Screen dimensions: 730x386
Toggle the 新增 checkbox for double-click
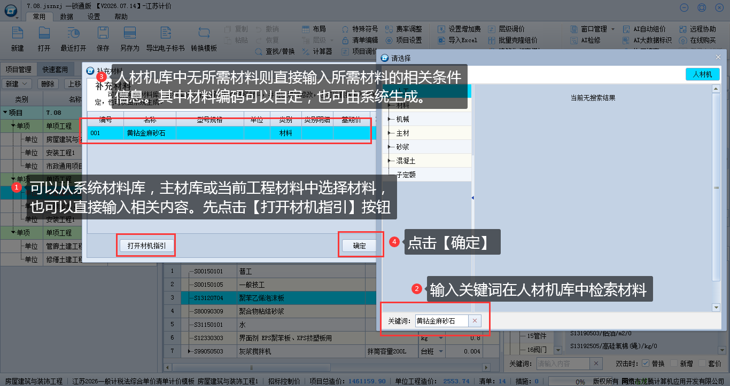[x=674, y=364]
